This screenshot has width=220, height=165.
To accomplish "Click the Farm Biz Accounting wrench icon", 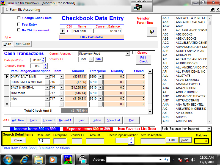I will (7, 10).
